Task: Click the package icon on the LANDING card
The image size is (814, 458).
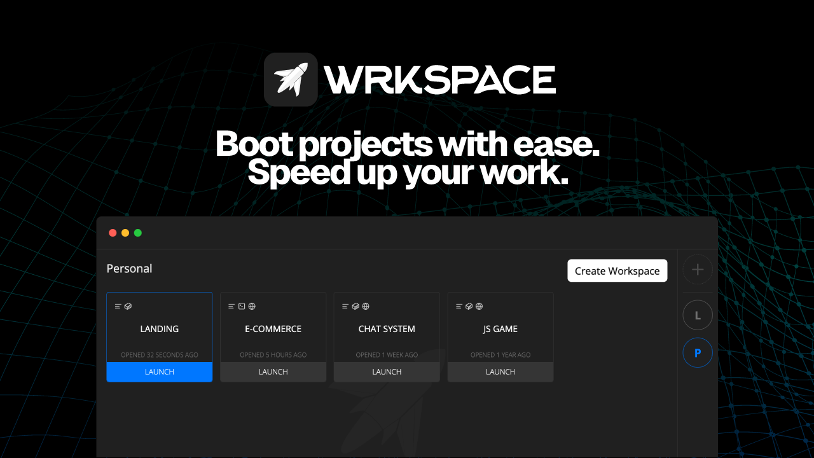Action: 127,306
